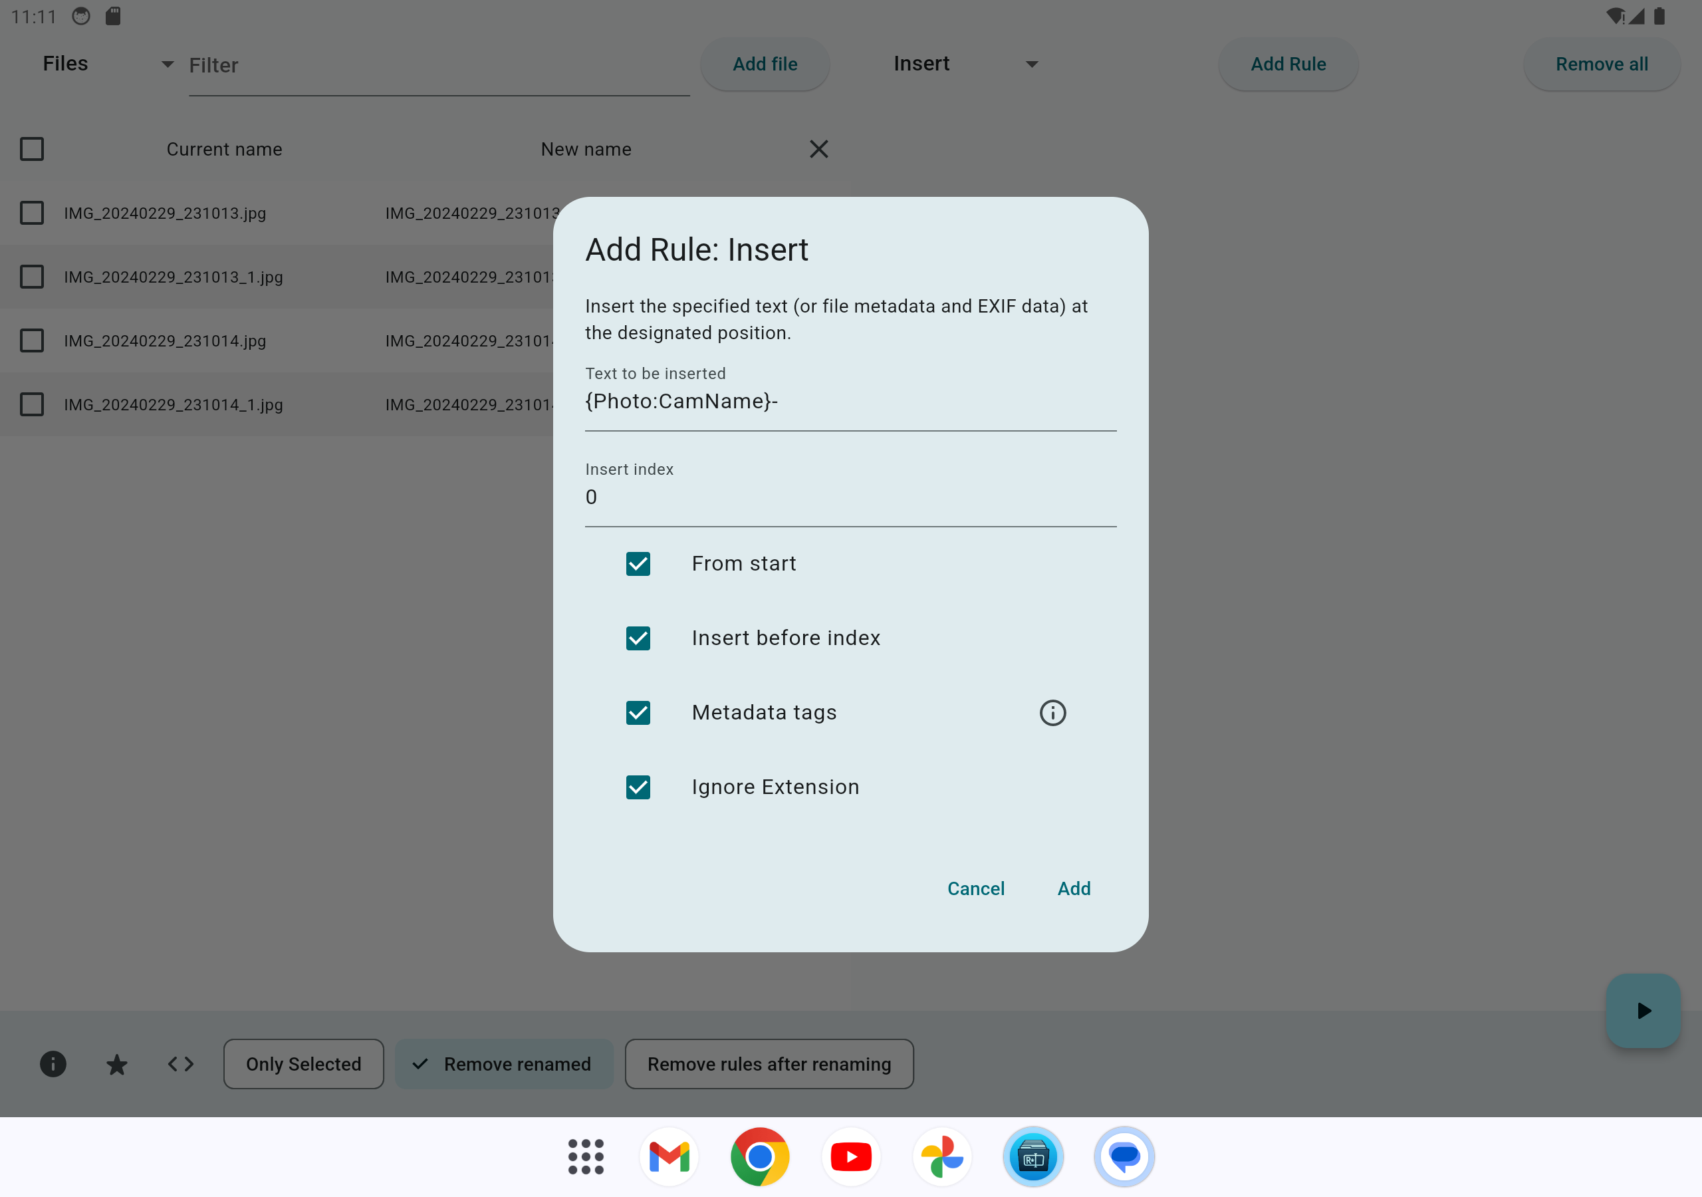Disable the Ignore Extension checkbox

click(x=638, y=787)
